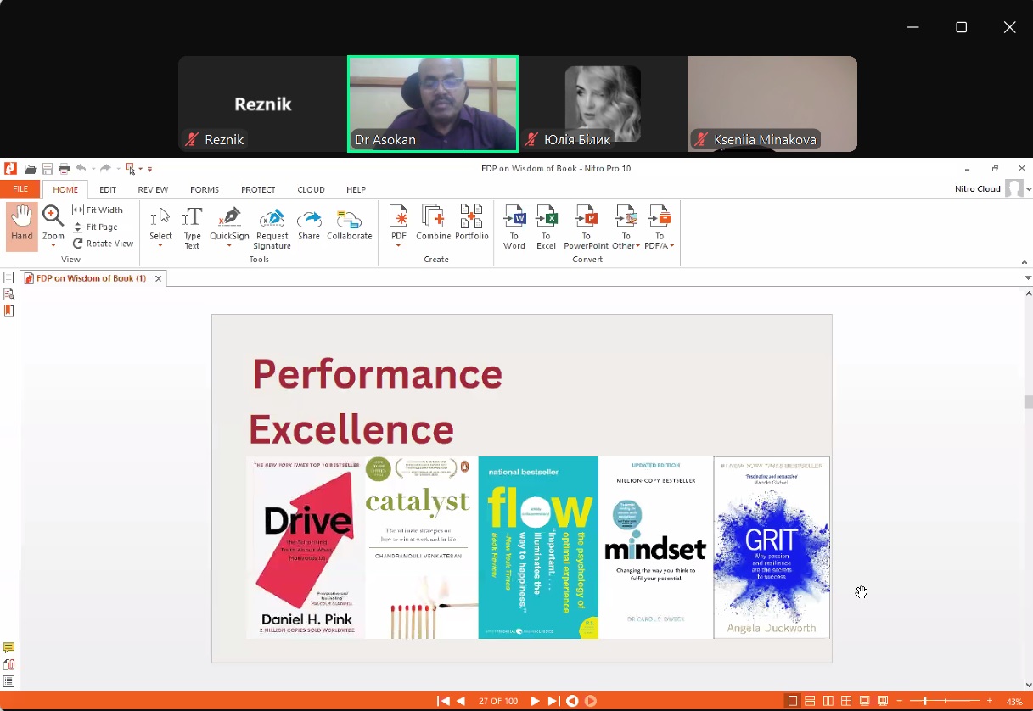Expand the Select tool dropdown

160,246
